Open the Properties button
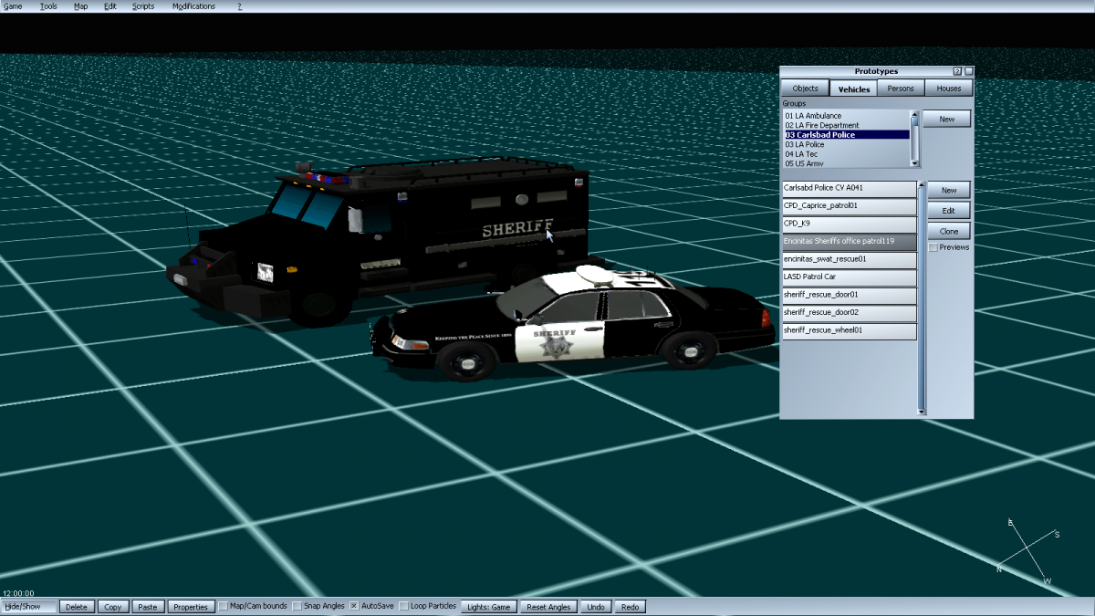 point(191,606)
